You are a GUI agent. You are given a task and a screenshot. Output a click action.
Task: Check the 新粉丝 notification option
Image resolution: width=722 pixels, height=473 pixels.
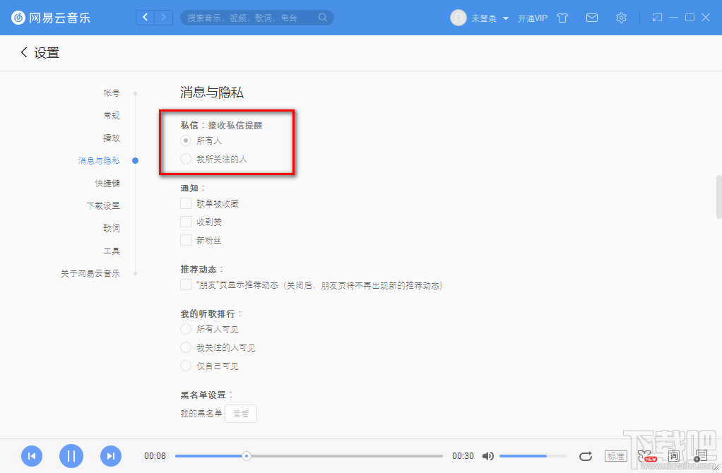186,240
